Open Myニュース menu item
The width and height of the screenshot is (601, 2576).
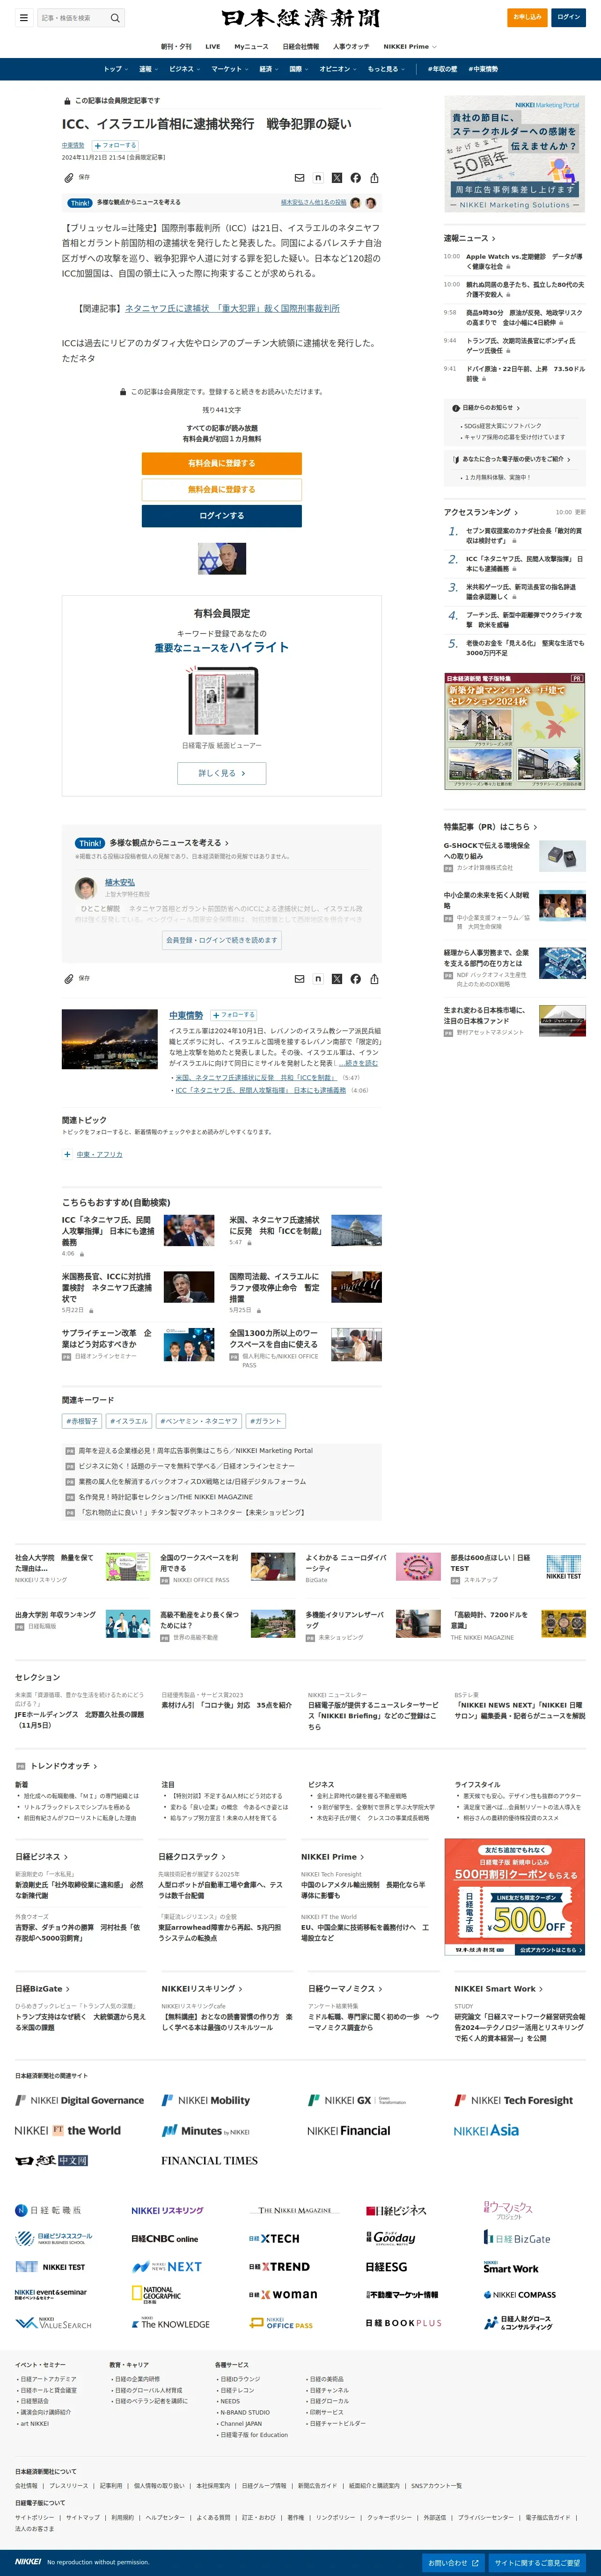pos(251,46)
